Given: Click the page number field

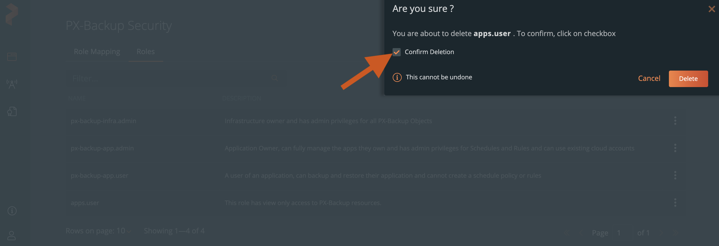Looking at the screenshot, I should (x=619, y=233).
